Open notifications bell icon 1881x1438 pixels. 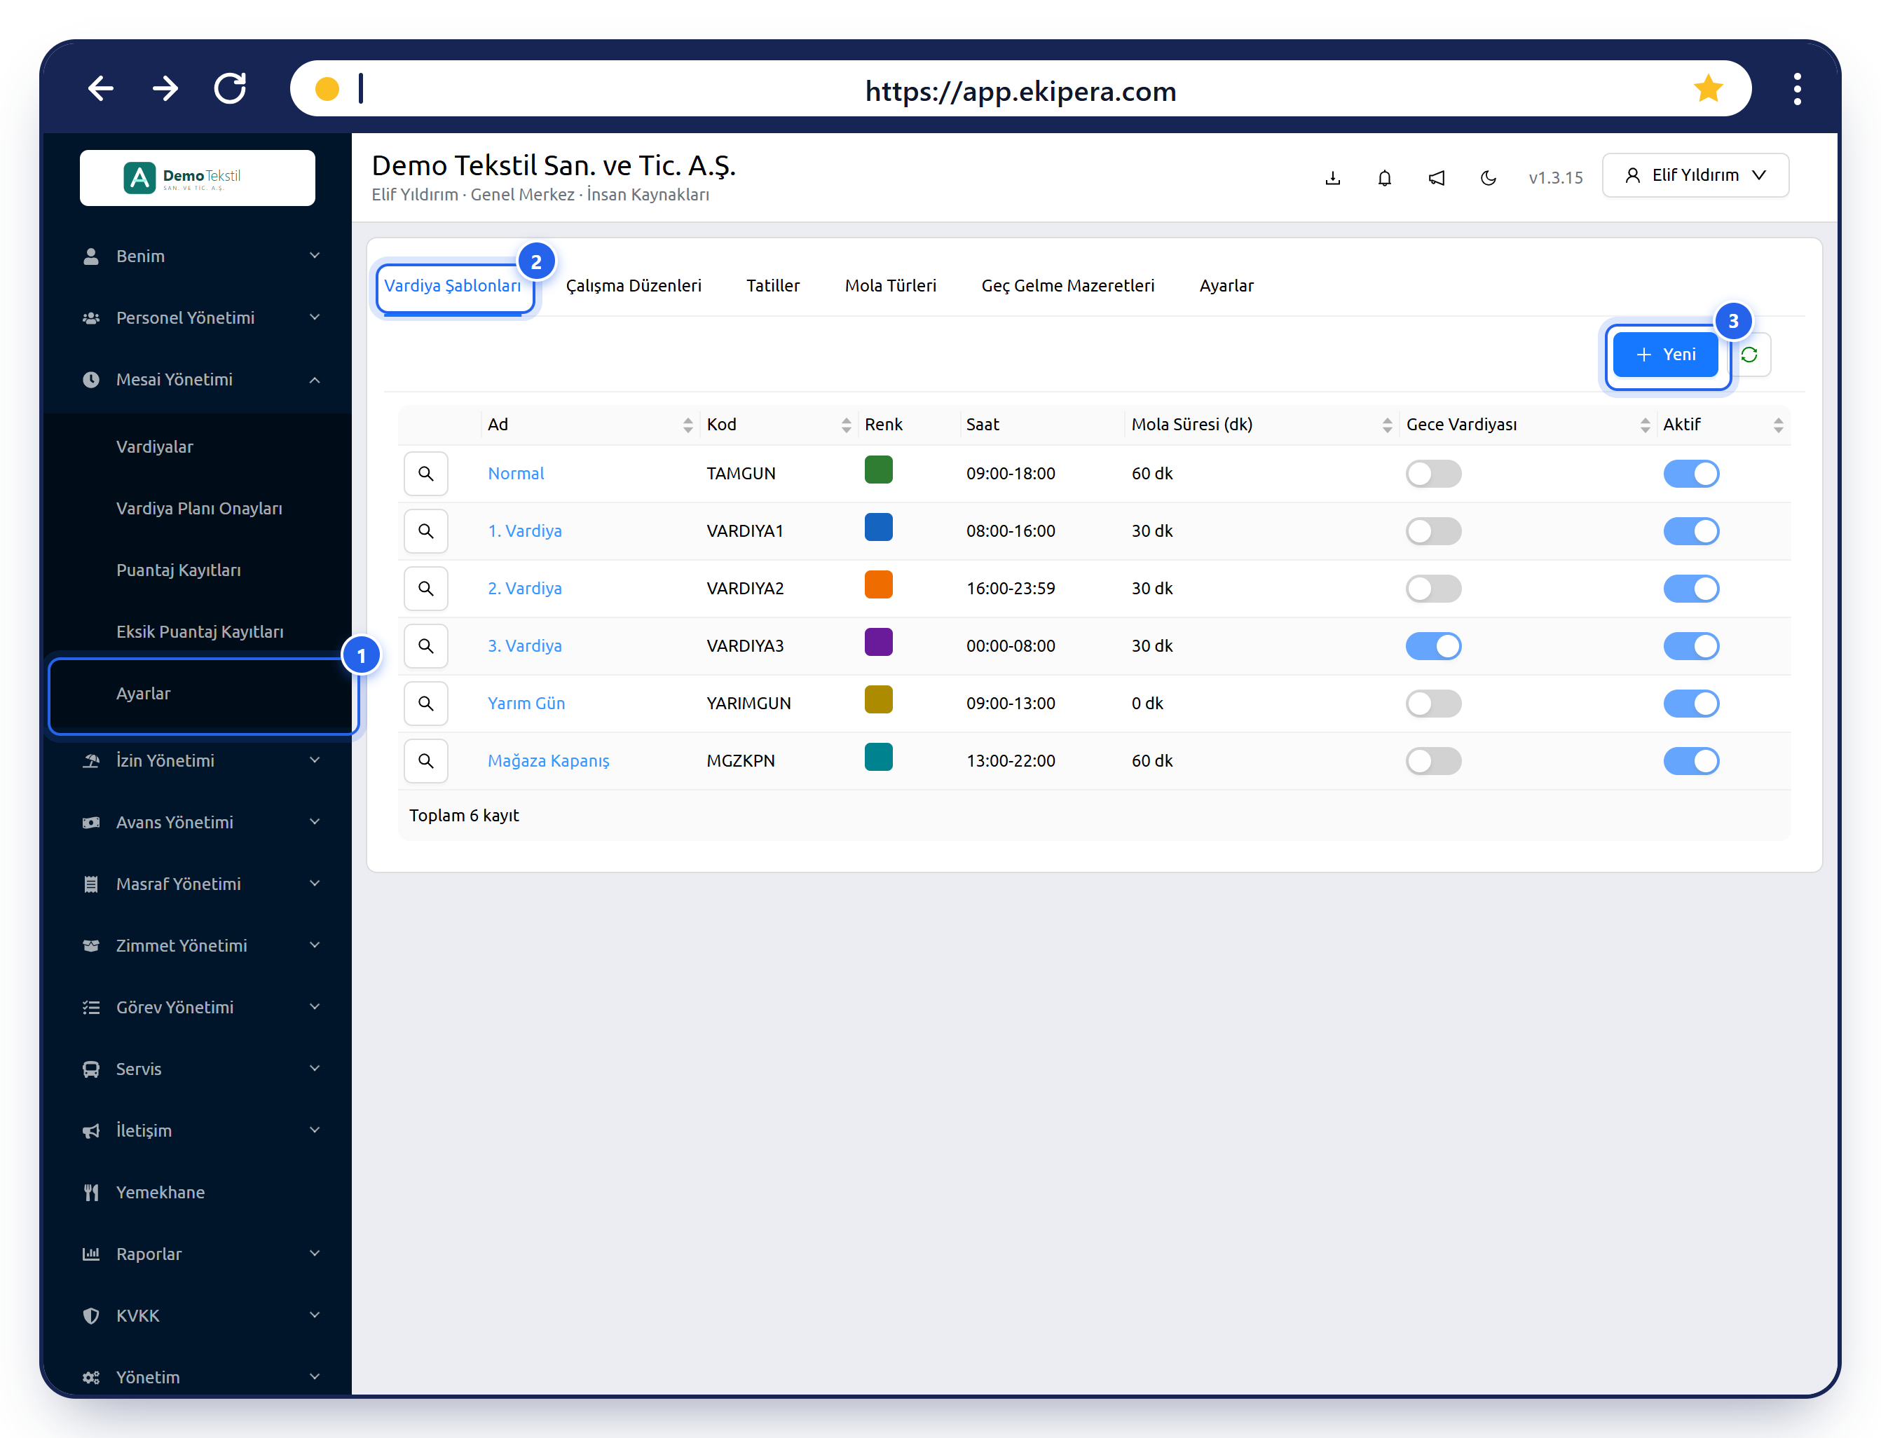[1385, 178]
